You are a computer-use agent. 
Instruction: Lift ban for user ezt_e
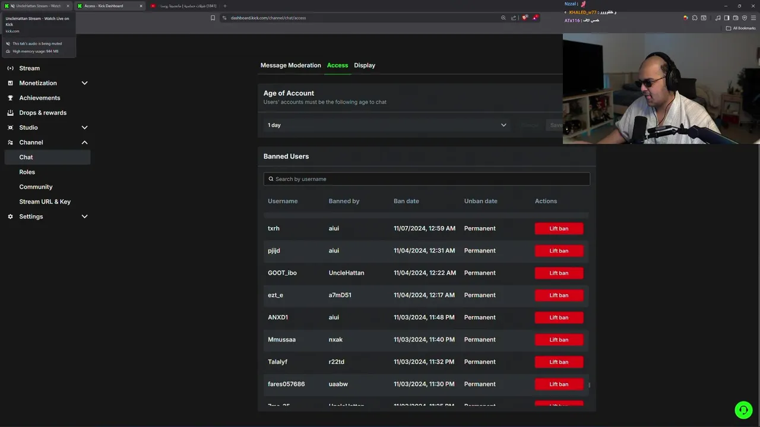pyautogui.click(x=559, y=295)
